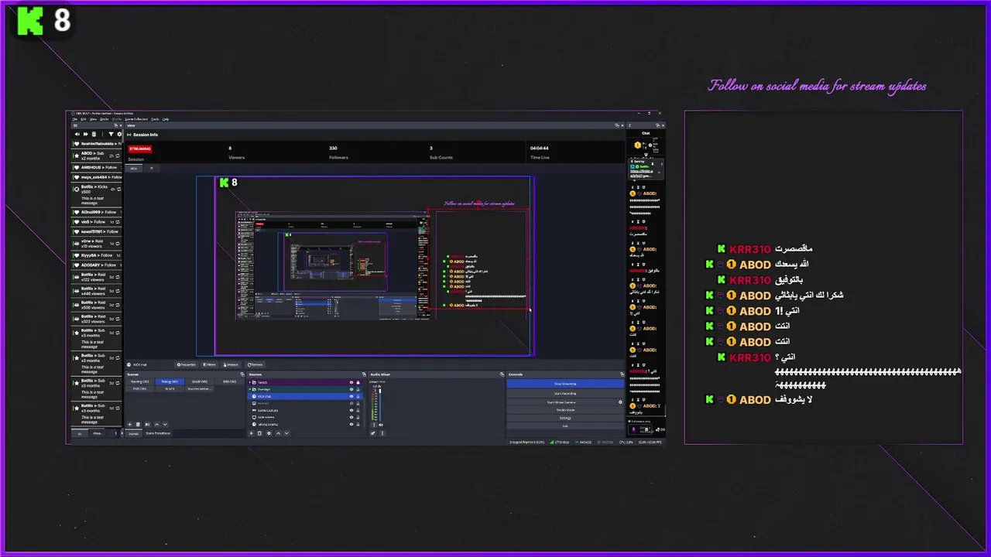Toggle visibility of KICK chat source
The image size is (991, 557).
pyautogui.click(x=351, y=396)
